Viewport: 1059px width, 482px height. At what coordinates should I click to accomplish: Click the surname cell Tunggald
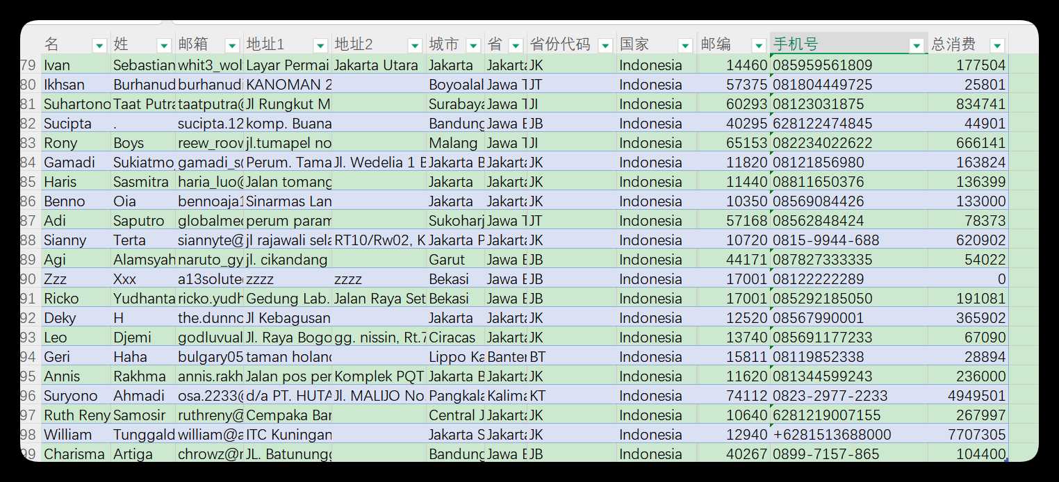pyautogui.click(x=143, y=435)
